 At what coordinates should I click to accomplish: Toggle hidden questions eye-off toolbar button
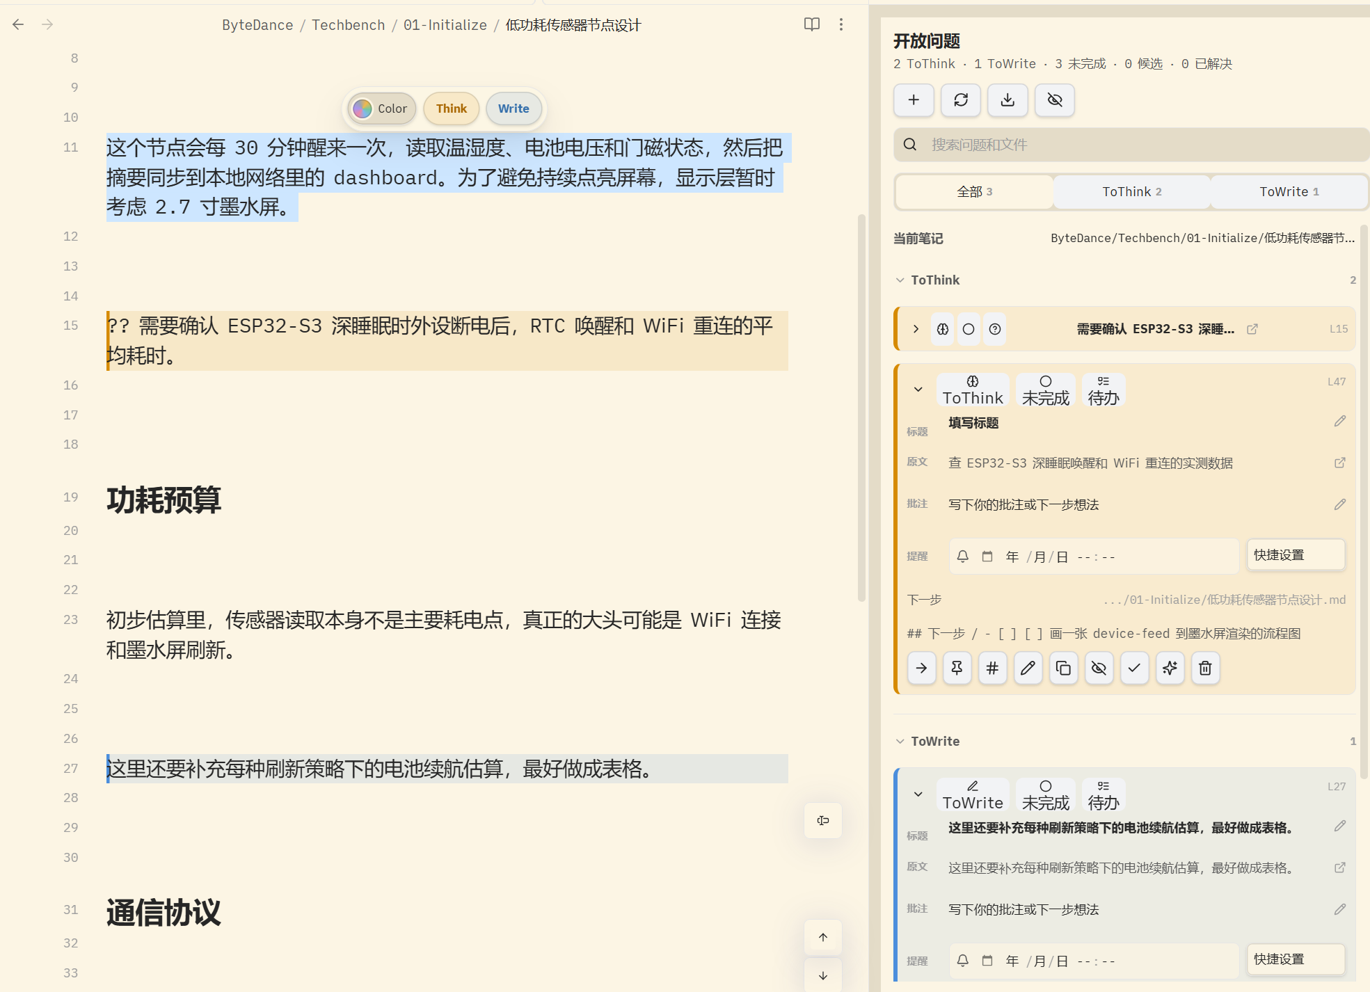pyautogui.click(x=1055, y=100)
